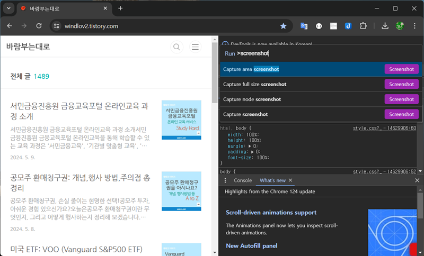Open style.css link ending 14629906:60
This screenshot has height=256, width=424.
[385, 128]
